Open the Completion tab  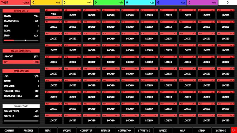tap(125, 131)
